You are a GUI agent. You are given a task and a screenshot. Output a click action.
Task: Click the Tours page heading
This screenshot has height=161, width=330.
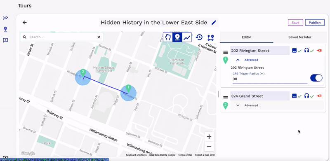25,6
